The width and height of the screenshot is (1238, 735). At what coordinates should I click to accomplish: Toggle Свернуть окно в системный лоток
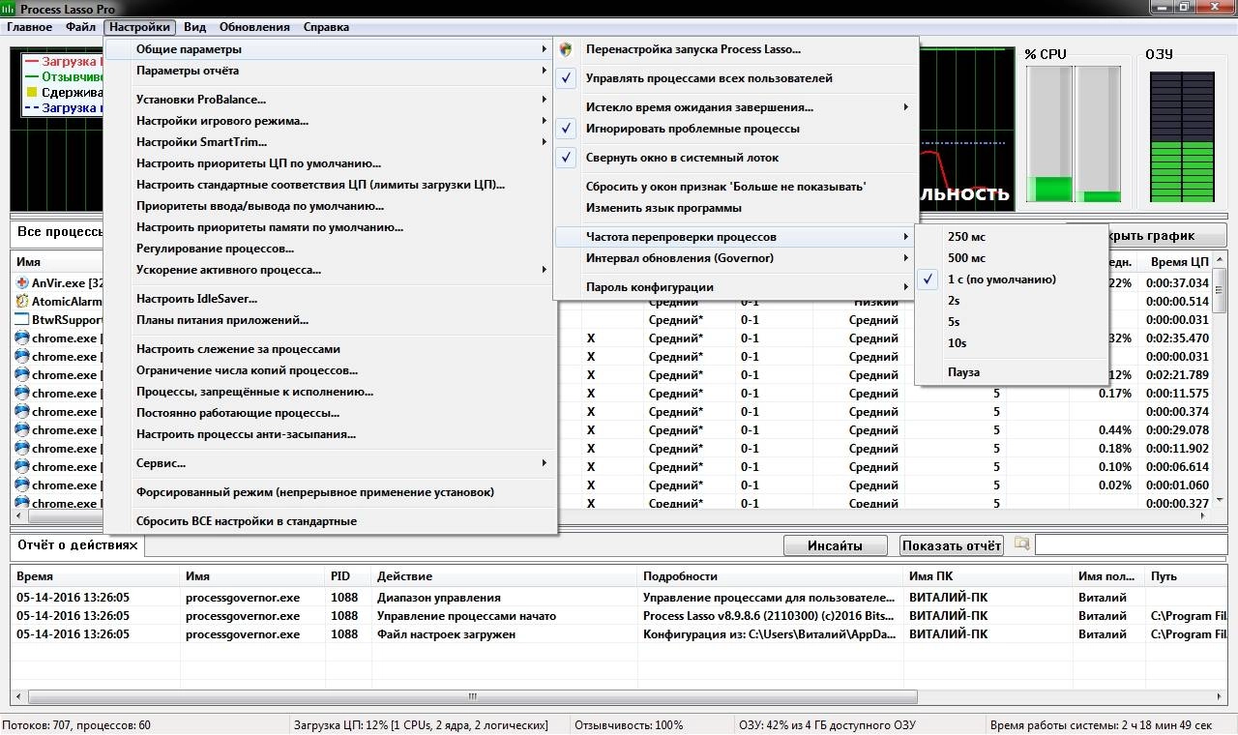736,158
